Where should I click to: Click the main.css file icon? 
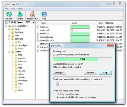(38, 27)
